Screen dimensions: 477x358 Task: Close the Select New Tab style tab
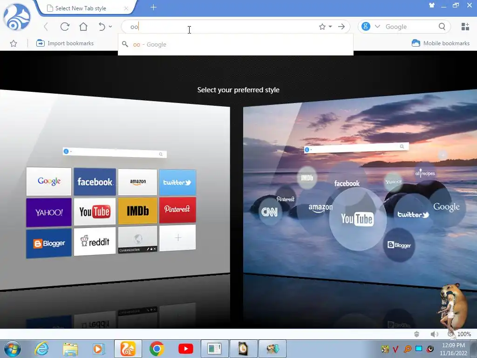(x=126, y=8)
